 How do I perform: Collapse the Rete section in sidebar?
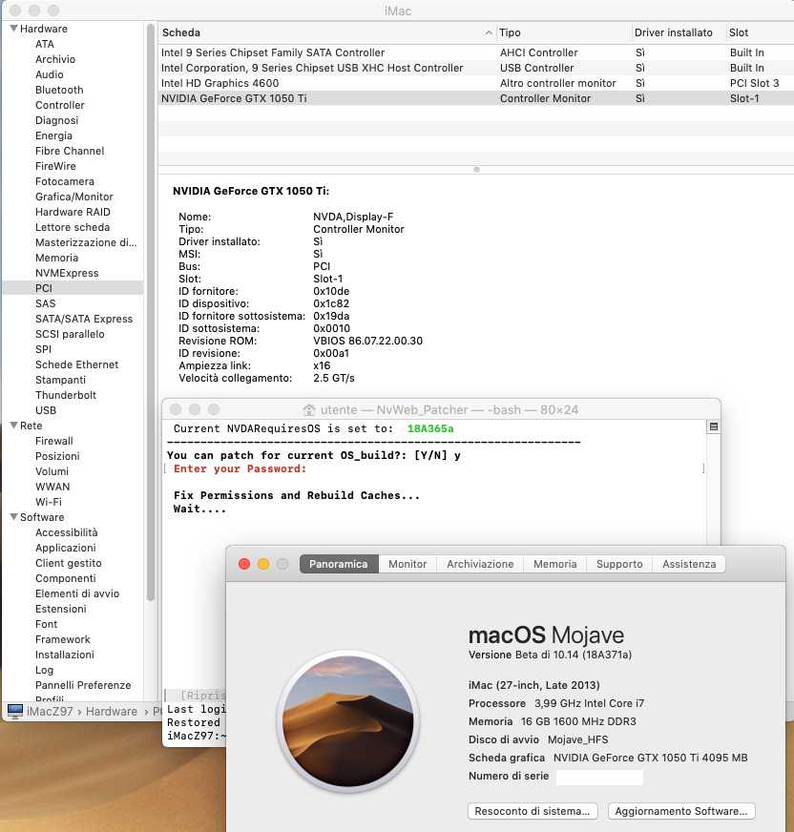click(13, 426)
